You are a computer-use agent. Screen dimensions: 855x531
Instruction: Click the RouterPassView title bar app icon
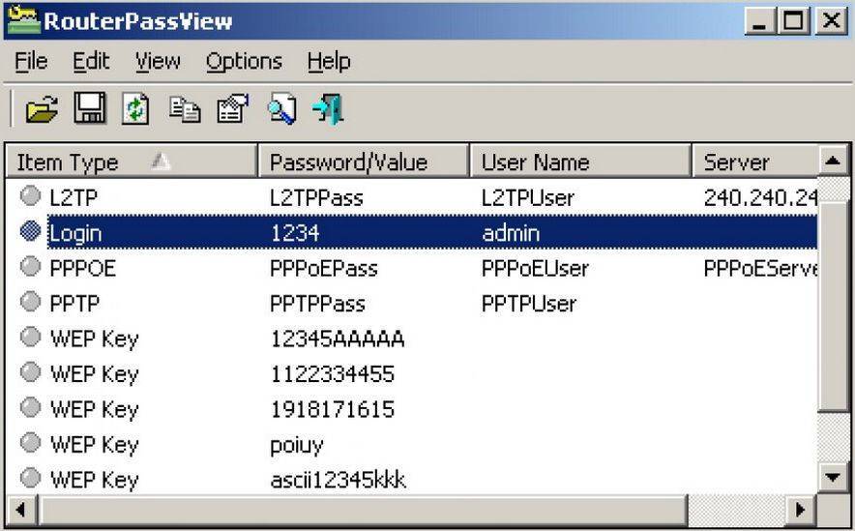click(x=23, y=20)
